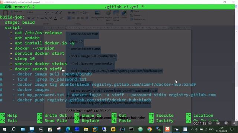Click the 'apt install docker.io -y' line
Image resolution: width=238 pixels, height=133 pixels.
42,43
